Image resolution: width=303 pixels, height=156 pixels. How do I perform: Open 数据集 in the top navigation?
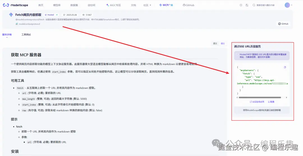click(x=74, y=5)
